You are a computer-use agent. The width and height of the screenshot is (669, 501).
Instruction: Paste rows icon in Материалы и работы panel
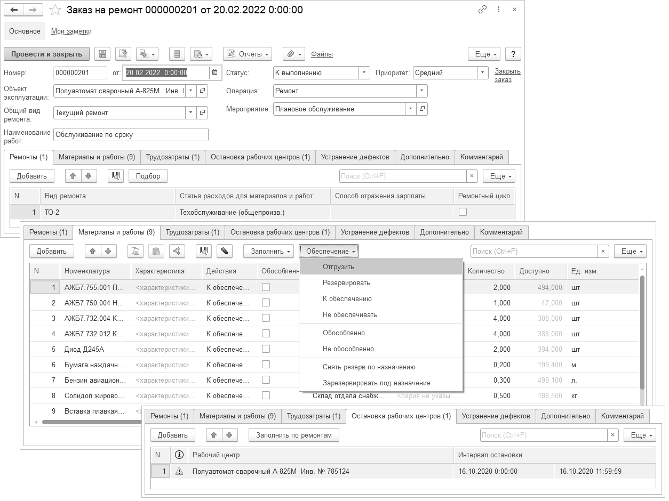click(156, 251)
